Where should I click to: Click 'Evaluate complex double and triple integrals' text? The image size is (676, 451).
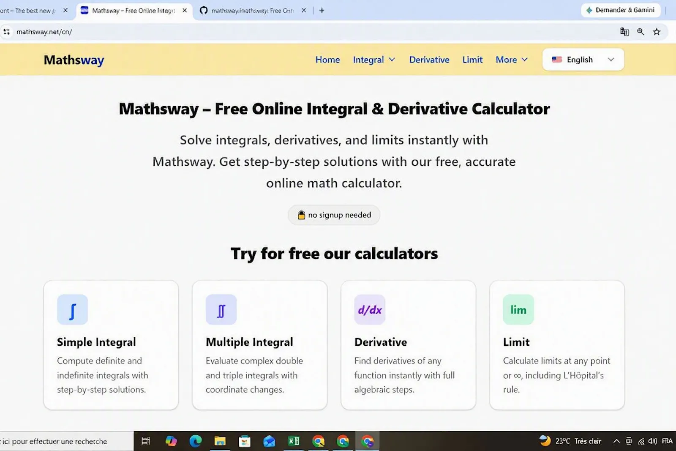click(x=254, y=375)
